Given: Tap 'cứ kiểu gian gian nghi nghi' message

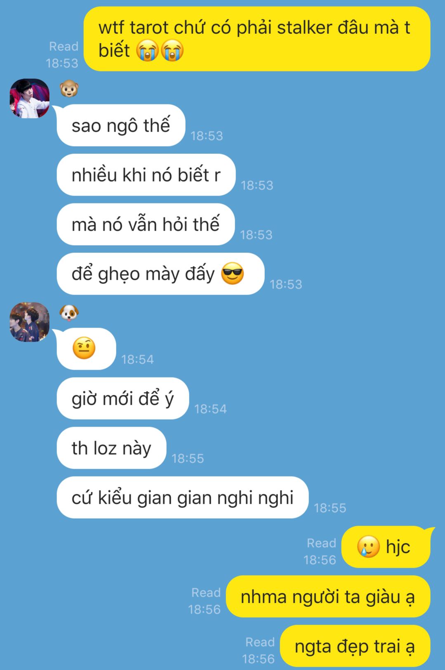Looking at the screenshot, I should point(182,497).
